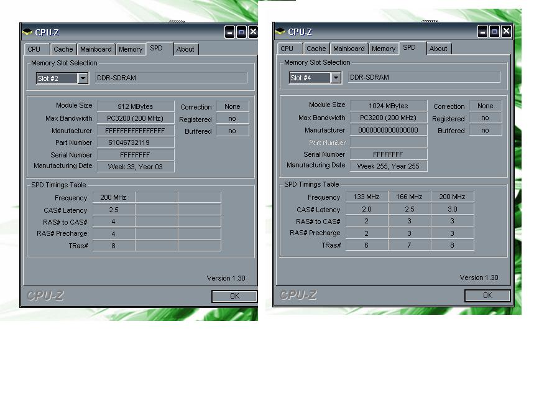Click the DDR-SDRAM field in right window

pos(424,77)
